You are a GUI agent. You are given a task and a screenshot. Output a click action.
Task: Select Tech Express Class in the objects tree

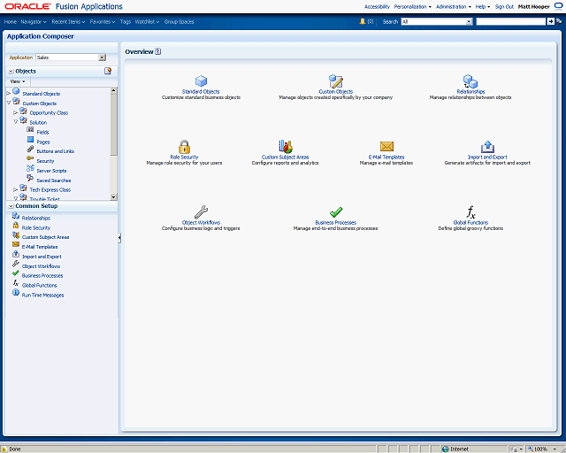50,189
